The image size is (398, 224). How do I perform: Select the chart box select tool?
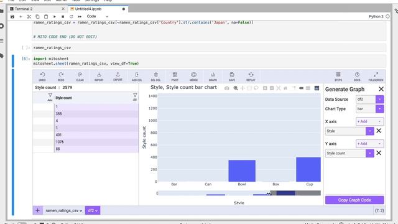coord(249,88)
